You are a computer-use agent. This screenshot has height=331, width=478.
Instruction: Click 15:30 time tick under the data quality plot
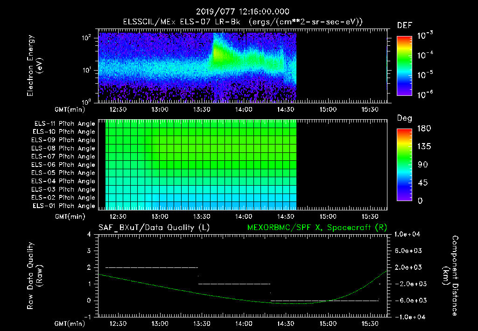click(370, 324)
